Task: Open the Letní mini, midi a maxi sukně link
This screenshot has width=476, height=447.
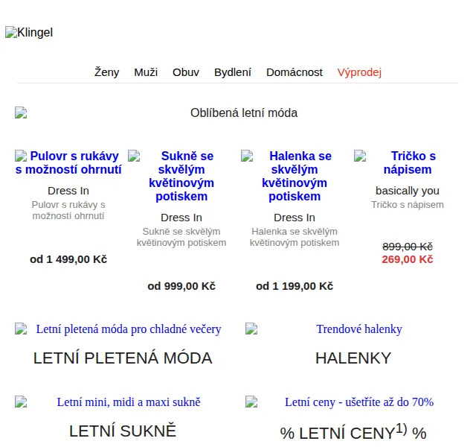Action: pyautogui.click(x=129, y=402)
